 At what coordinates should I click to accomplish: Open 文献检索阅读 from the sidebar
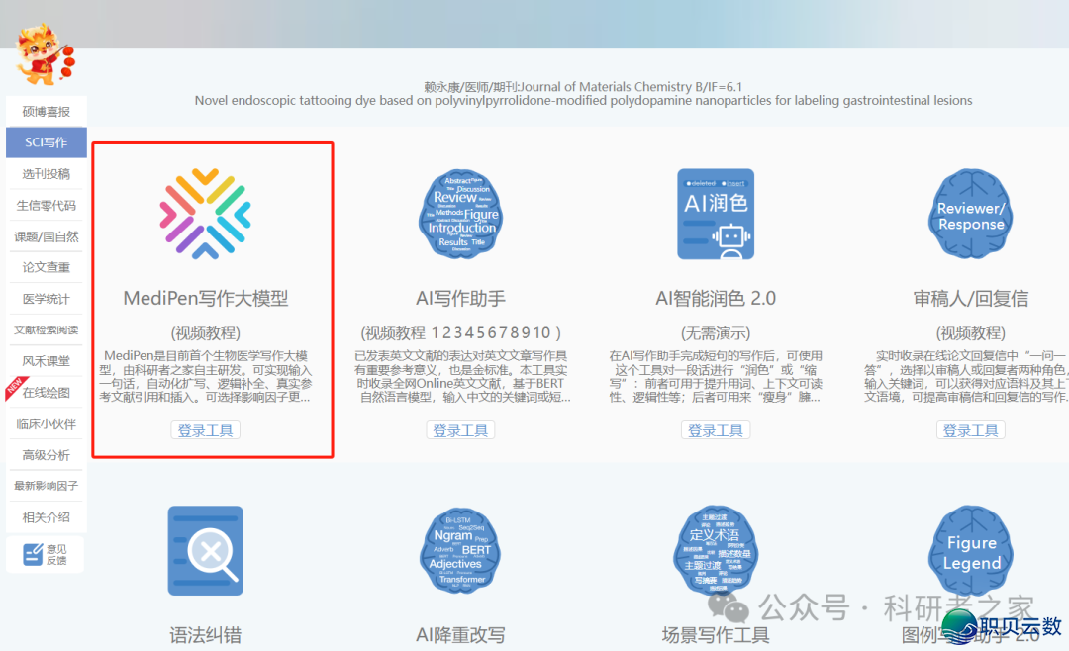click(47, 329)
